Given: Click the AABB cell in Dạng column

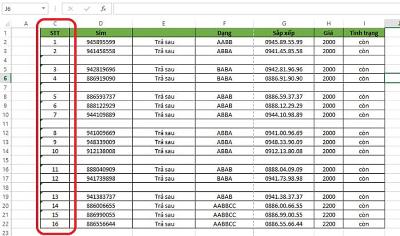Looking at the screenshot, I should tap(225, 42).
